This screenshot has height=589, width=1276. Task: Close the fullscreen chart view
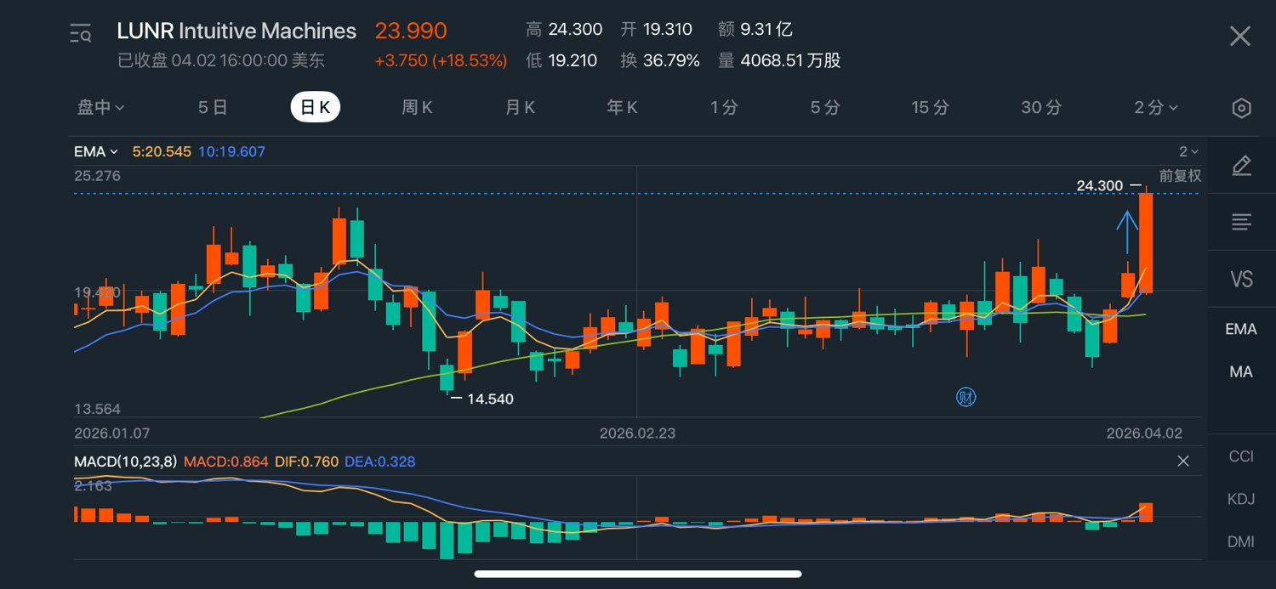tap(1240, 36)
